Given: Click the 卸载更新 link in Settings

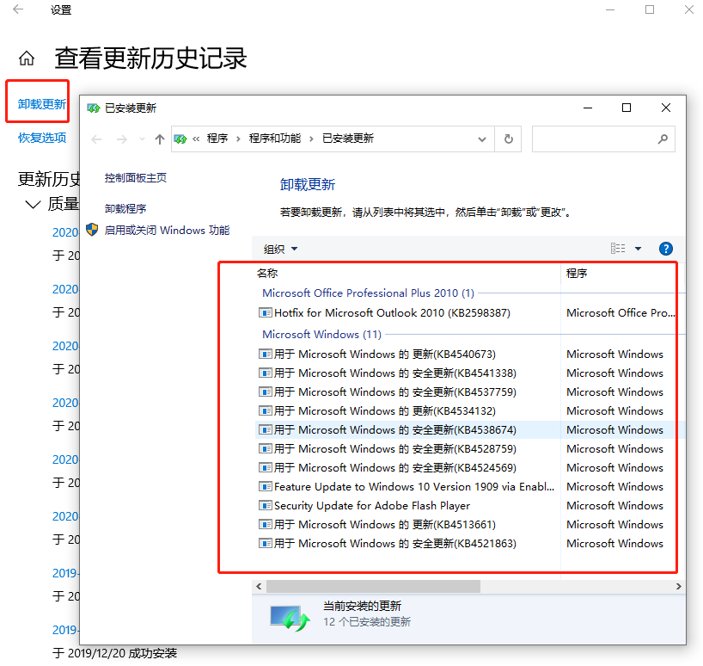Looking at the screenshot, I should pyautogui.click(x=42, y=104).
